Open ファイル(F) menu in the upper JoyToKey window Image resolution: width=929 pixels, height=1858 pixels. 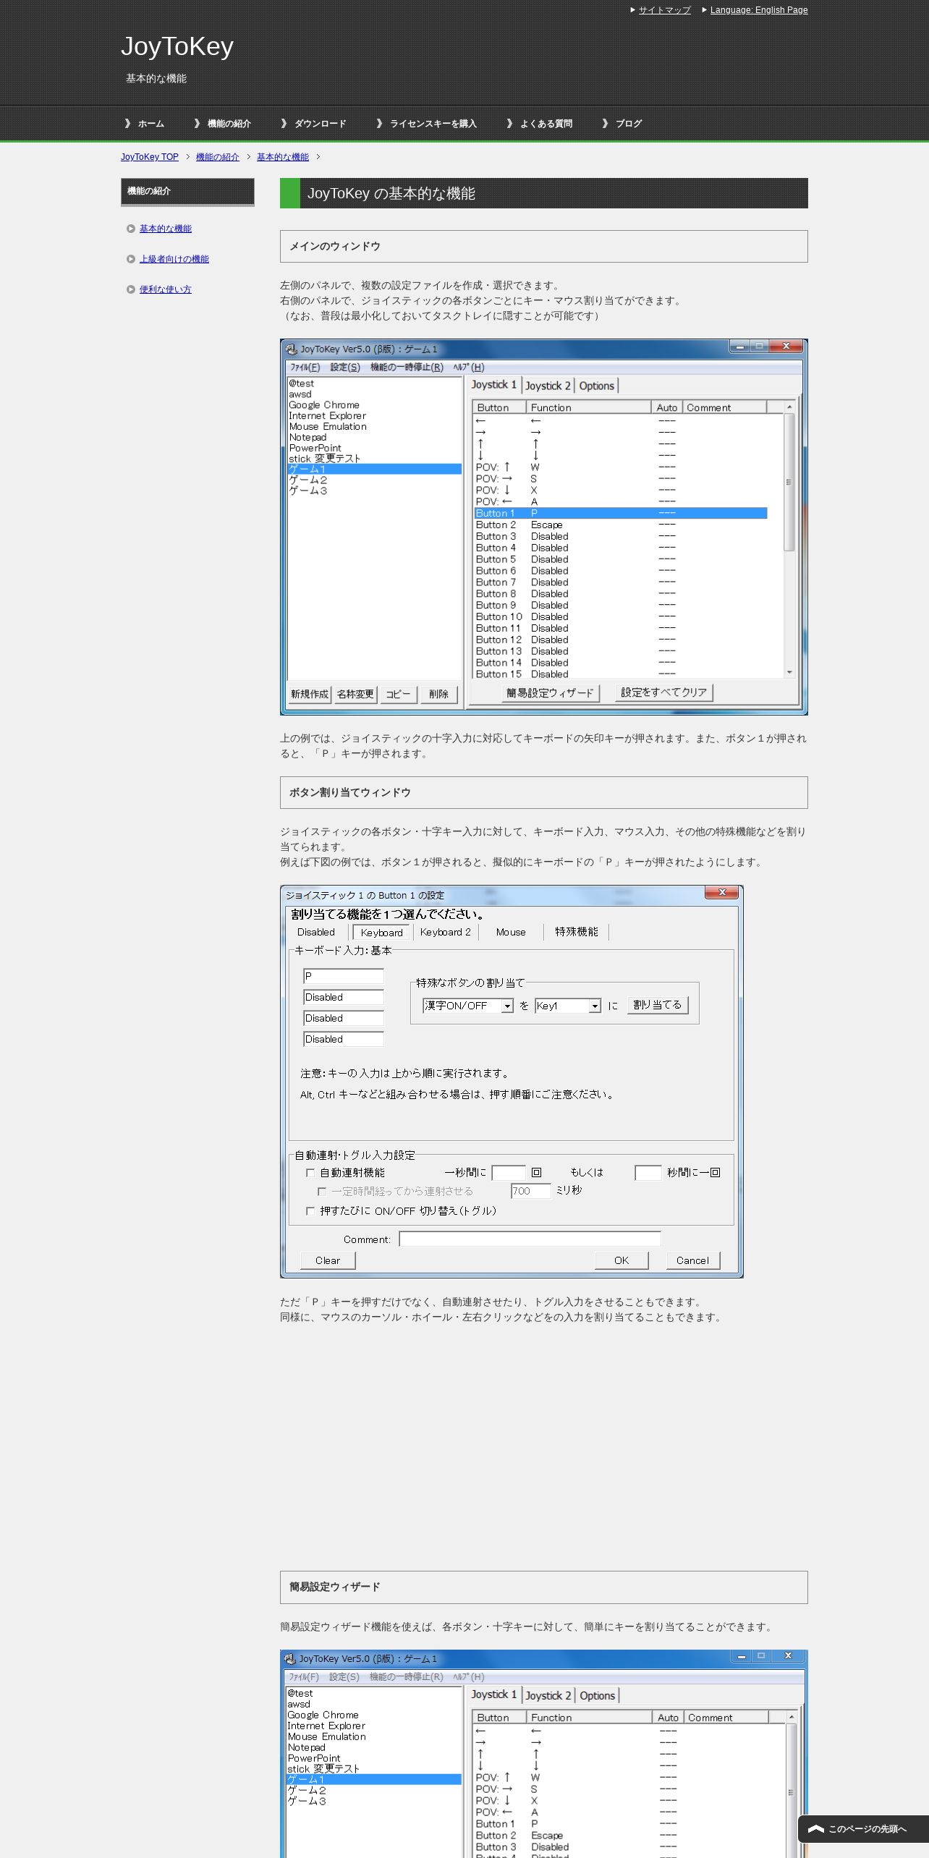pos(305,368)
